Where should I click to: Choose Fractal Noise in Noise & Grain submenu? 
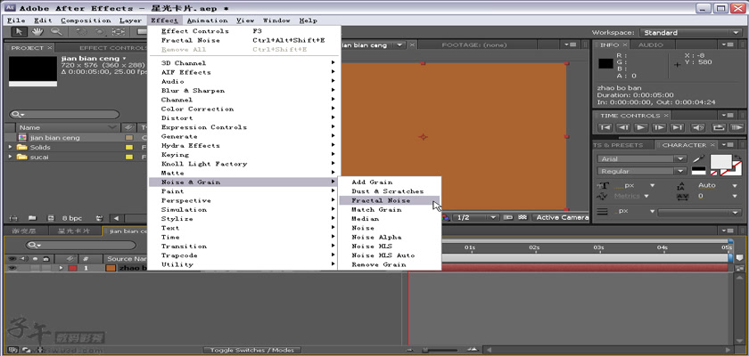[x=390, y=200]
